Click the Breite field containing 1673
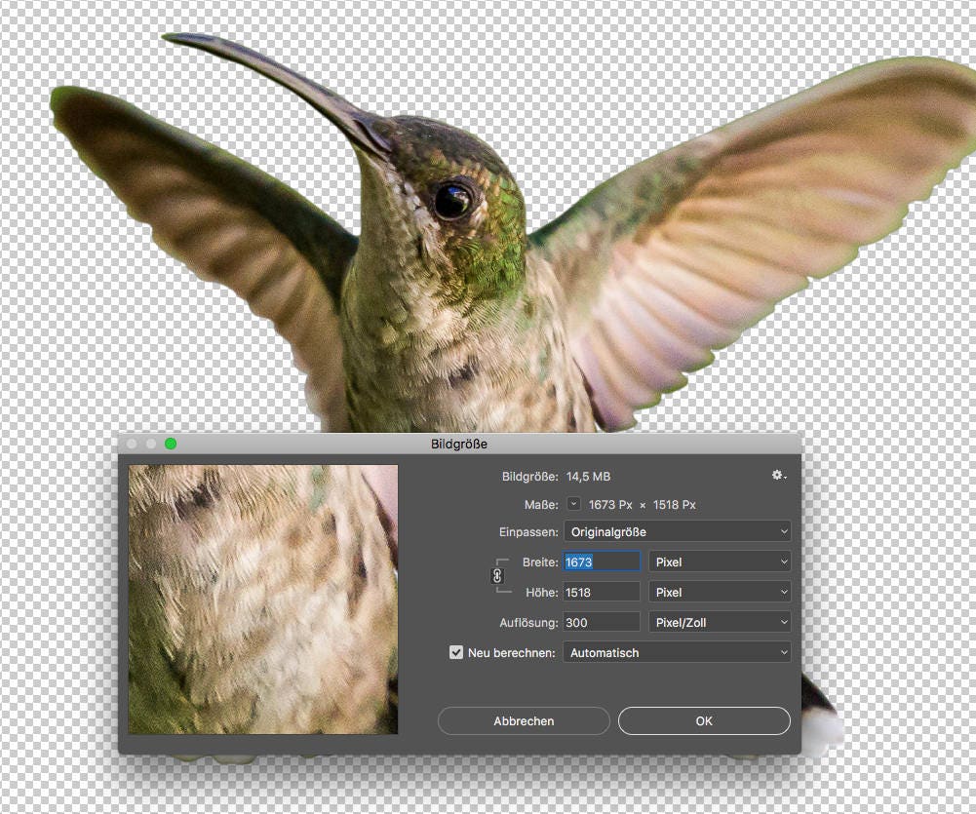 602,562
